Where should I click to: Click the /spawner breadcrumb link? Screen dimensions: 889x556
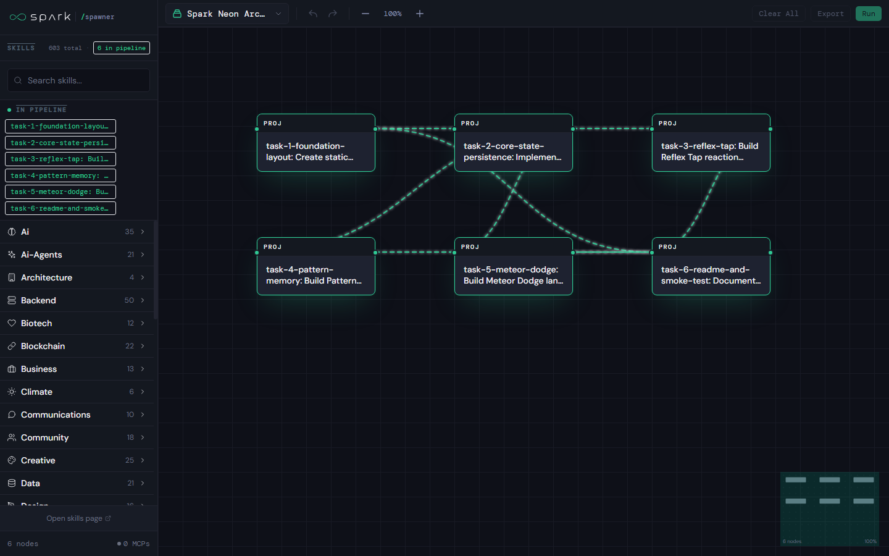[x=98, y=17]
